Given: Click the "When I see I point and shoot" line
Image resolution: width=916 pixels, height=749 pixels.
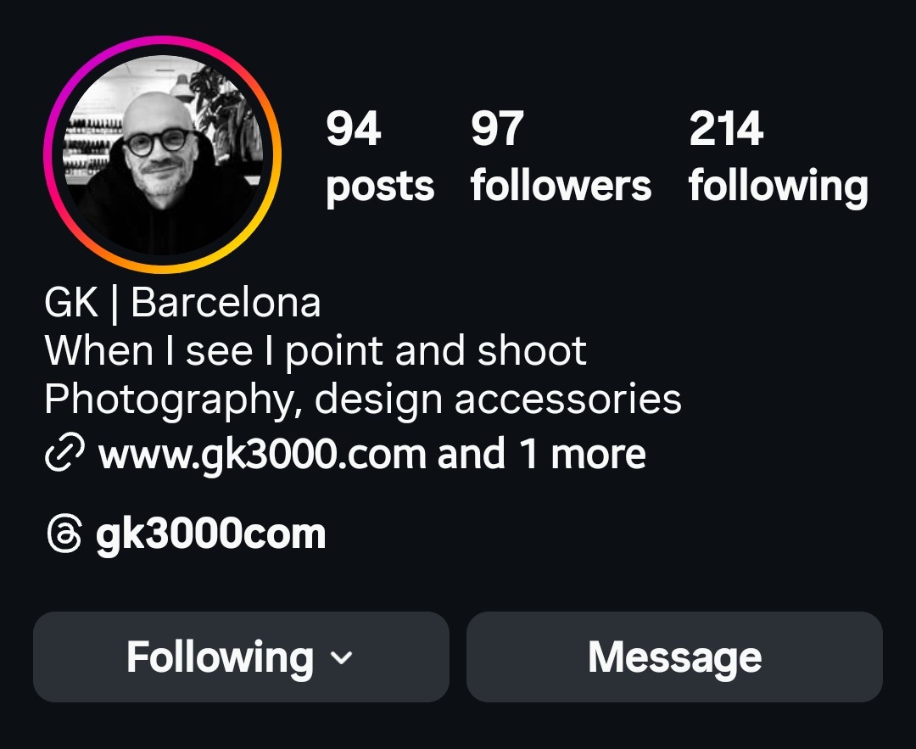Looking at the screenshot, I should point(316,352).
